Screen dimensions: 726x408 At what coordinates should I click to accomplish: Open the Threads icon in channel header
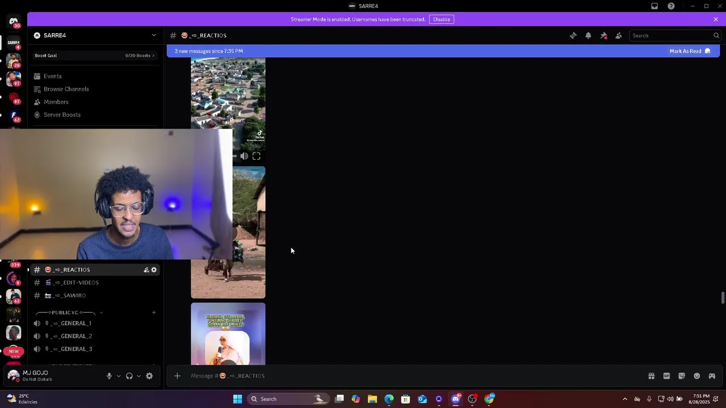tap(573, 36)
